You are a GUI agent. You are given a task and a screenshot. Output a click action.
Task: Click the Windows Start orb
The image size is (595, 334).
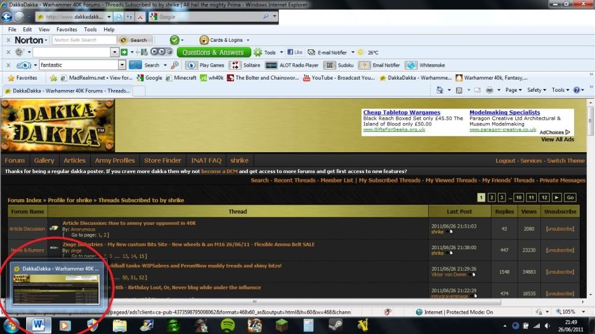point(10,325)
